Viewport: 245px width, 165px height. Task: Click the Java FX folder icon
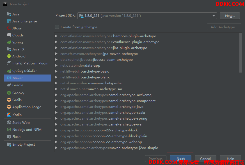pos(9,49)
